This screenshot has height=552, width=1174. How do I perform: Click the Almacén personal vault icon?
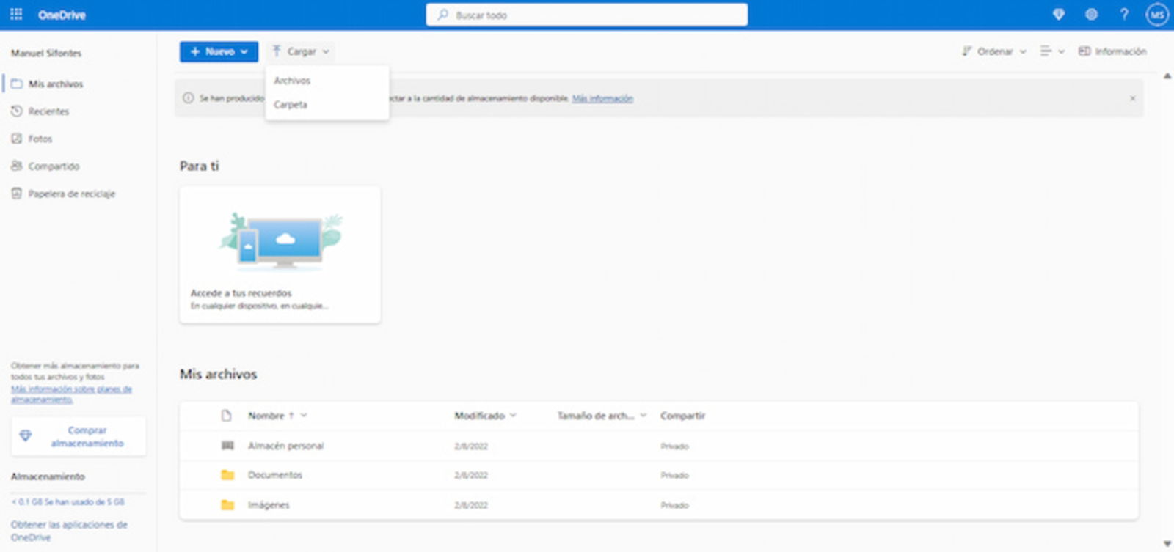click(x=227, y=446)
